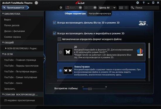
Task: Collapse the БИБЛИОТЕКА section
Action: [3, 14]
